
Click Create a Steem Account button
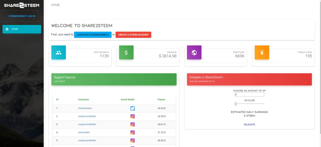(x=133, y=35)
